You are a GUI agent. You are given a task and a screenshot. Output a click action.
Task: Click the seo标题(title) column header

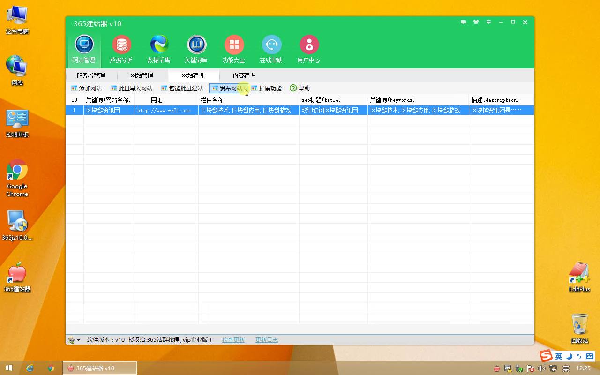click(333, 100)
